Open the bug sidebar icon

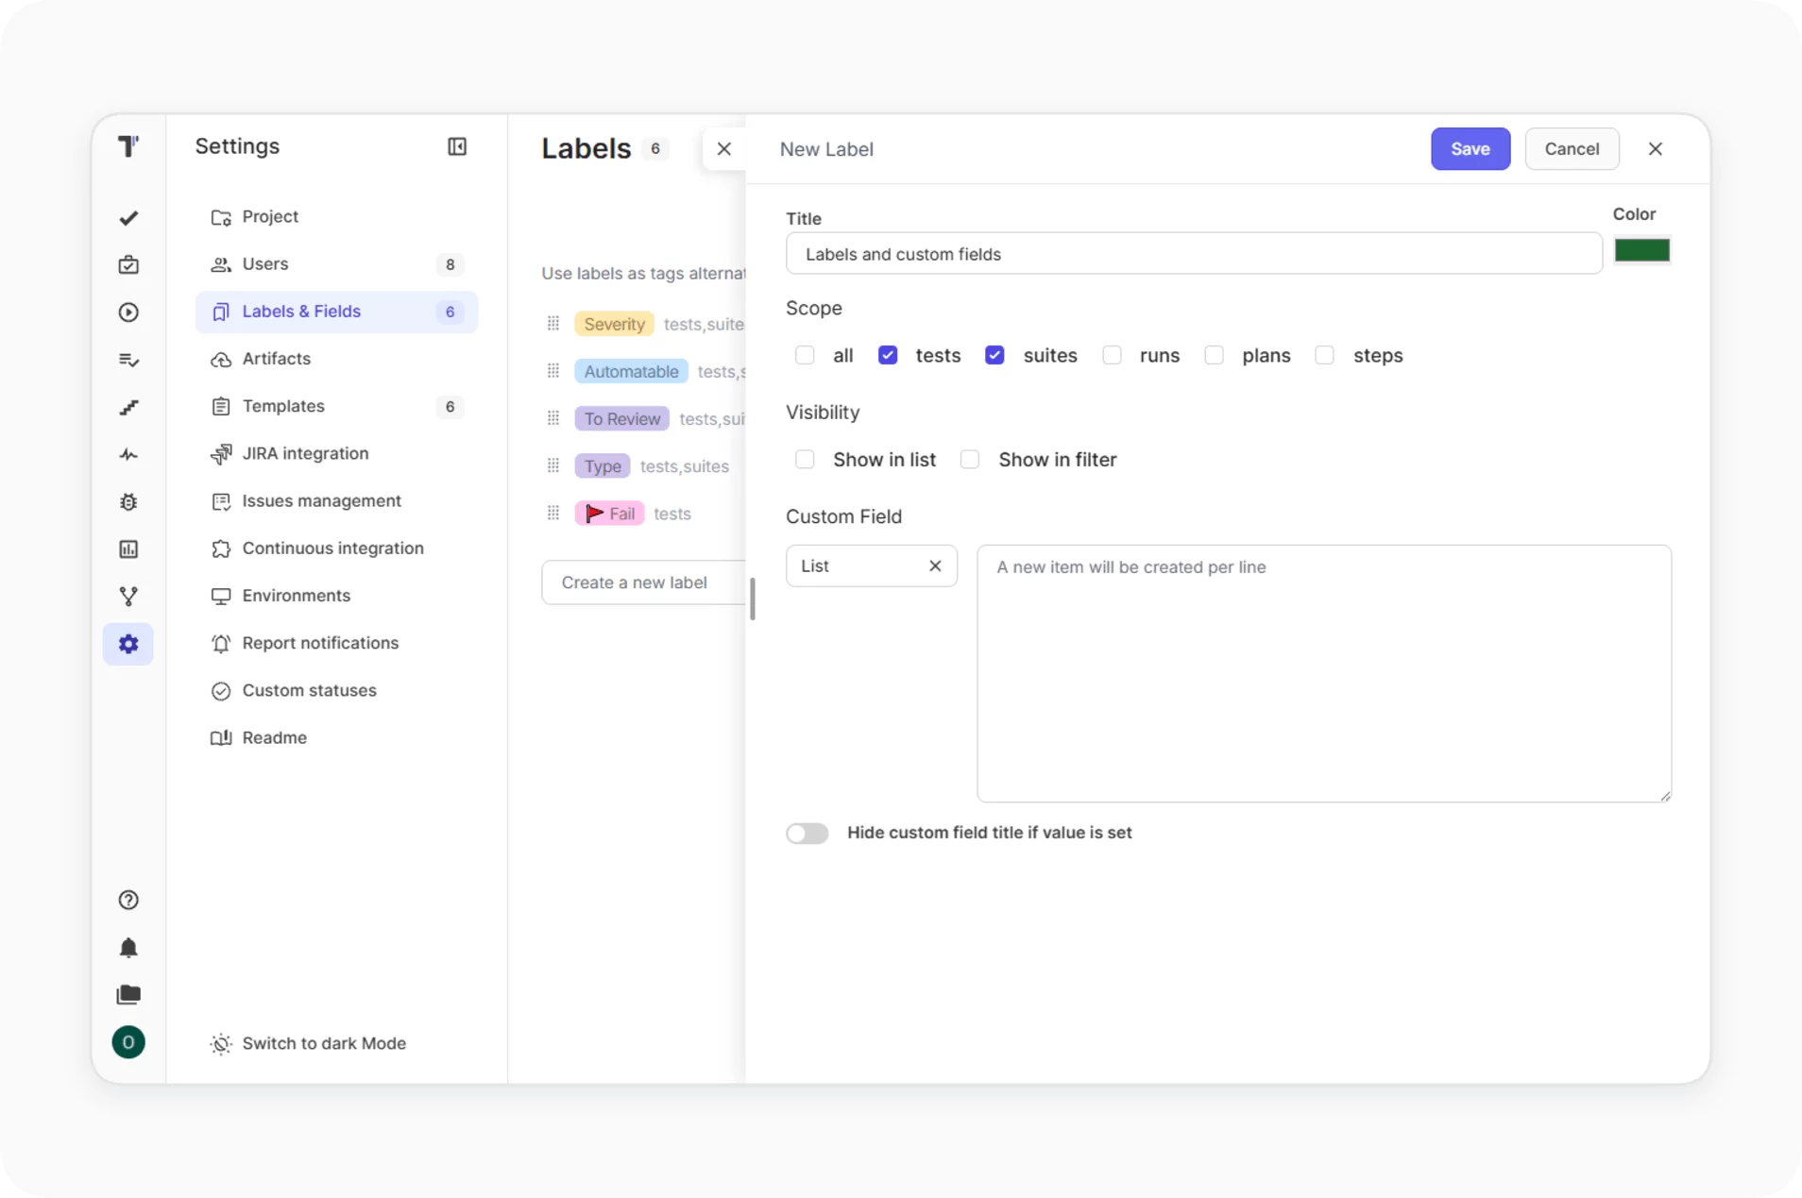pos(128,502)
